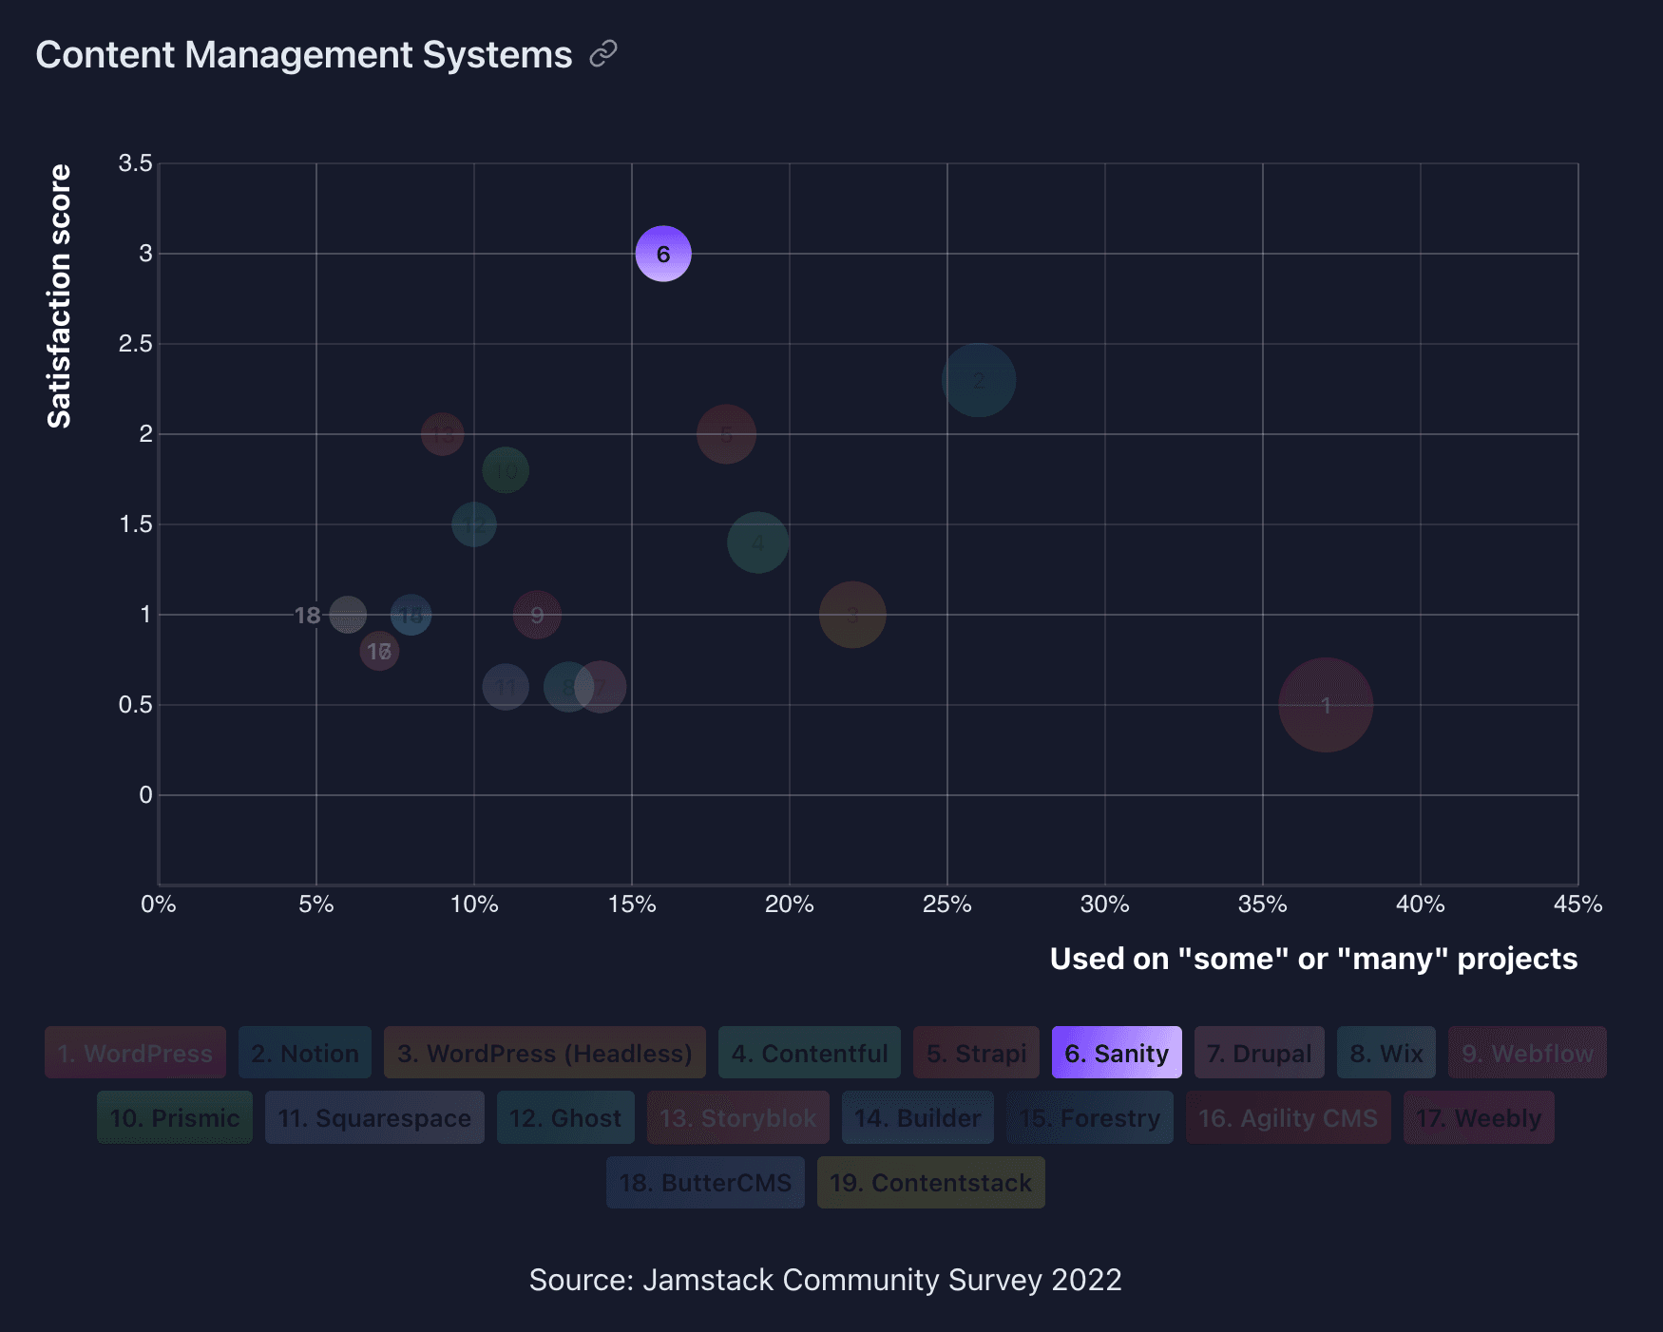Click the '18. ButterCMS' legend button
The height and width of the screenshot is (1332, 1663).
click(705, 1182)
